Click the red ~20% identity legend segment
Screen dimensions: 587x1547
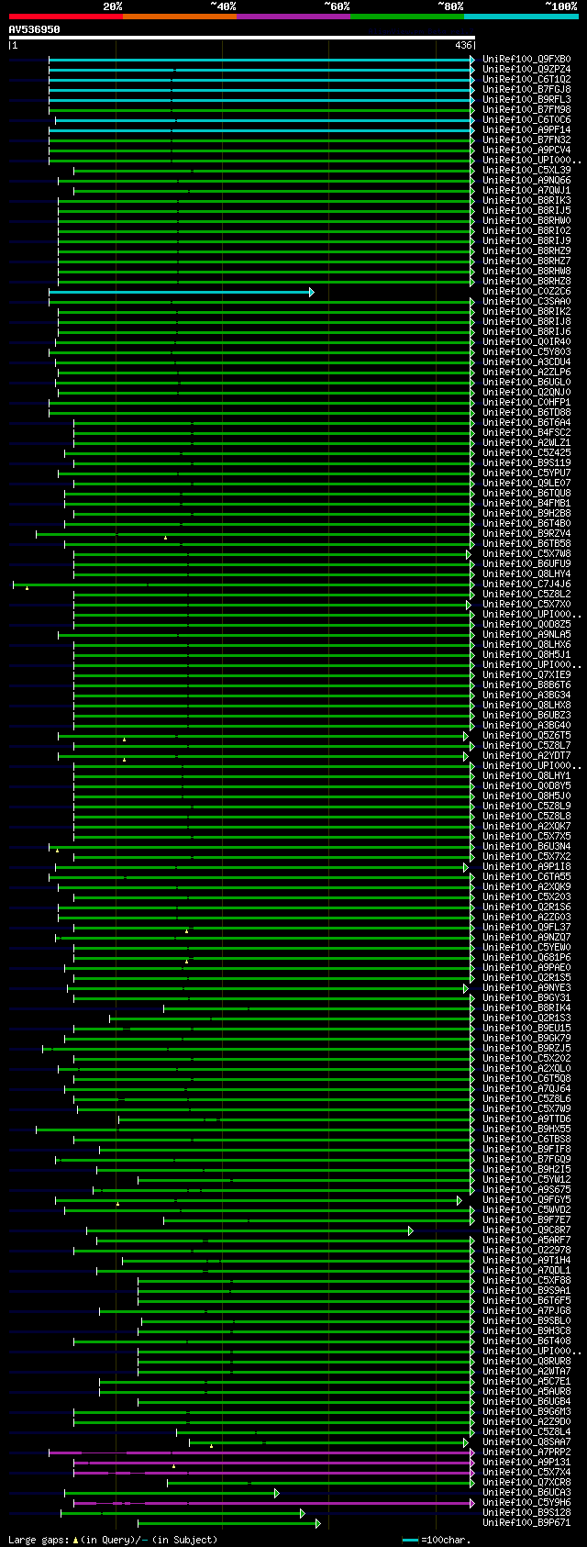pos(65,17)
